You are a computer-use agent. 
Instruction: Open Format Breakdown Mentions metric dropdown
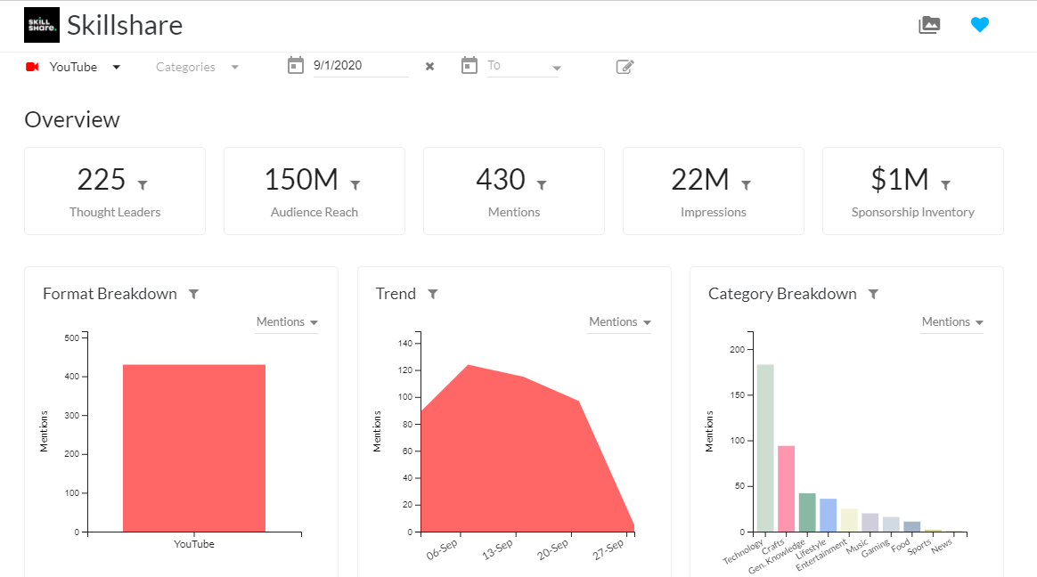[x=287, y=321]
